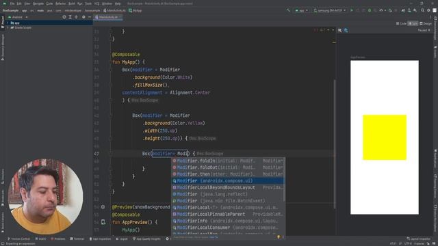Open the app run configuration dropdown
Image resolution: width=438 pixels, height=246 pixels.
(x=301, y=10)
